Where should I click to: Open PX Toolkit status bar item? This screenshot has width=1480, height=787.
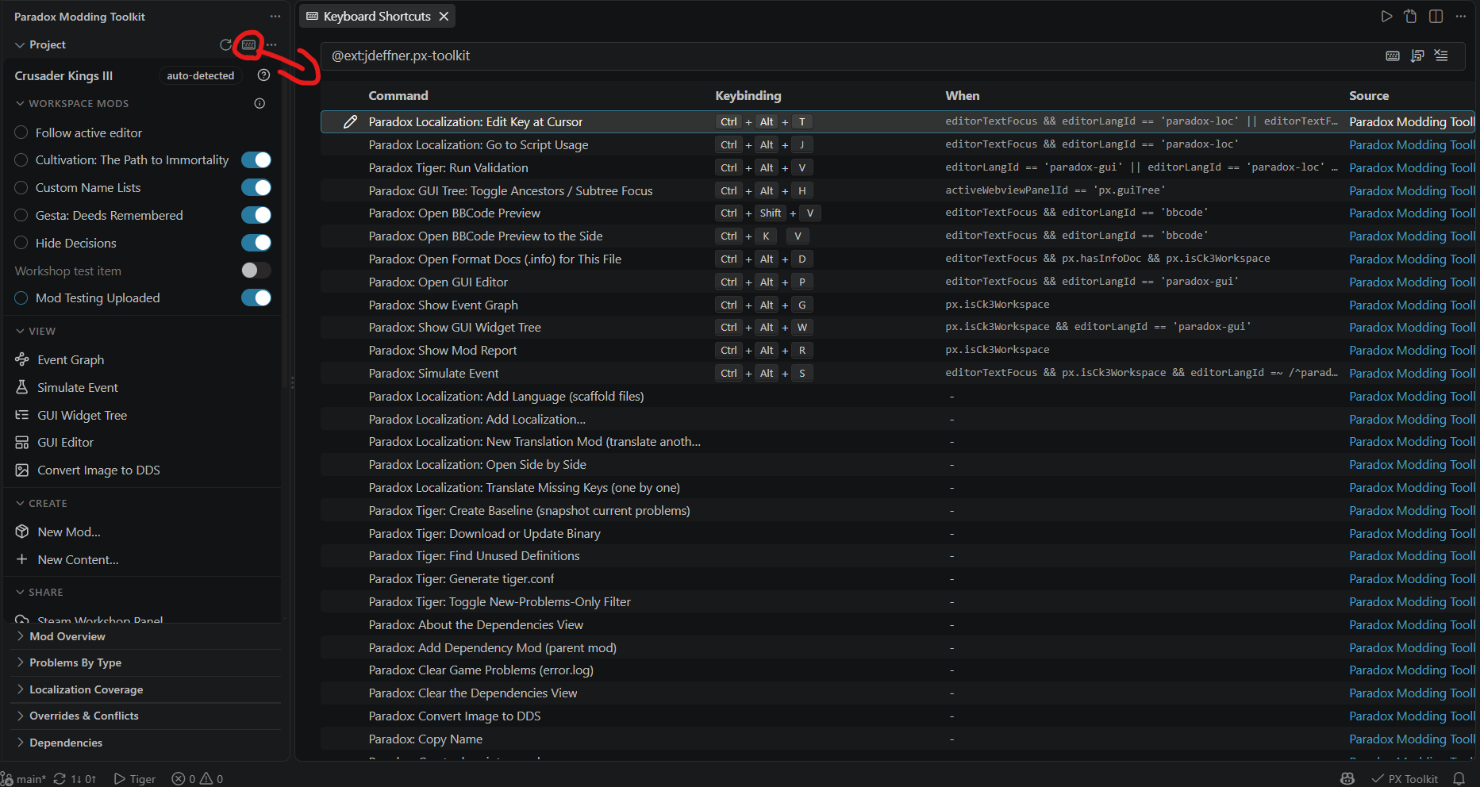coord(1405,779)
